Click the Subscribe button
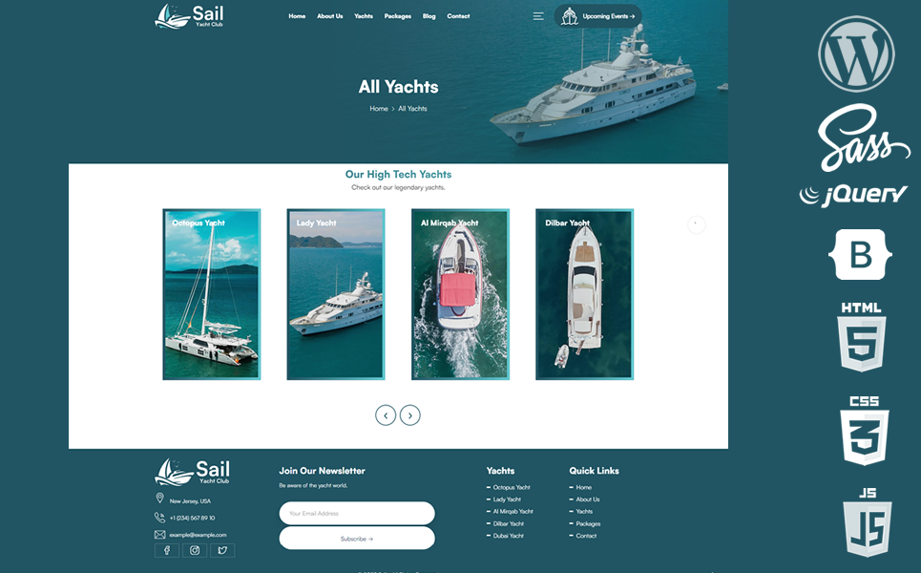 click(x=357, y=539)
